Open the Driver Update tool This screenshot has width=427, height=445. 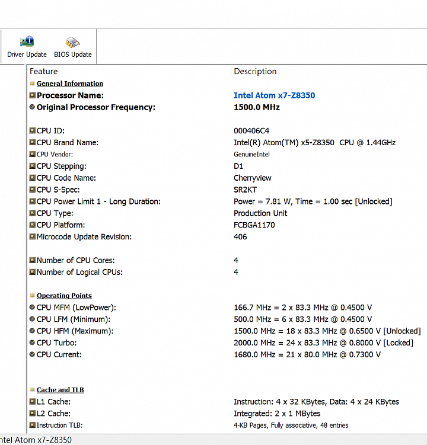(x=27, y=47)
